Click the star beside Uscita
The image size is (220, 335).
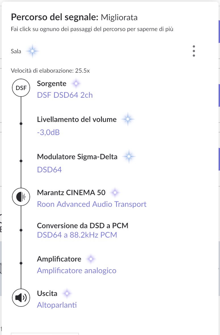(67, 293)
